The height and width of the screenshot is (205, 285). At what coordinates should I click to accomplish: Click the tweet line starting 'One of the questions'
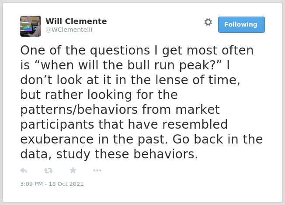(137, 51)
